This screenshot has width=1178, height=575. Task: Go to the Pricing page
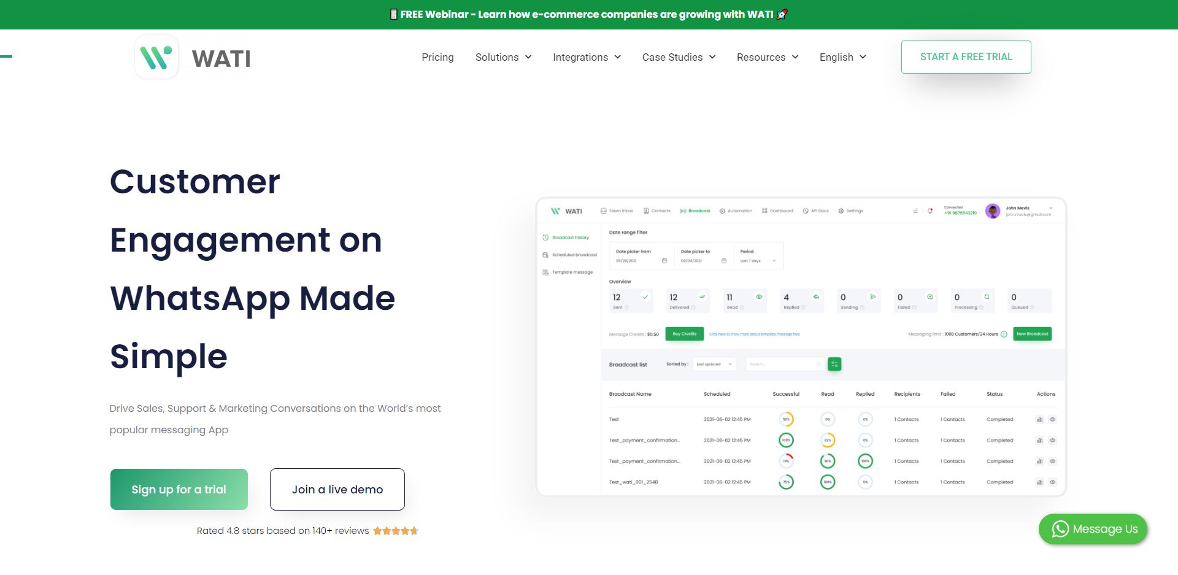[437, 57]
